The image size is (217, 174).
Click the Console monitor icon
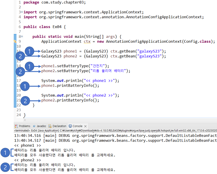click(70, 126)
